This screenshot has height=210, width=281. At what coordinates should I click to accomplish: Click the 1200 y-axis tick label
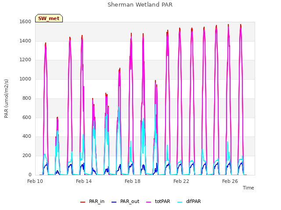coord(25,60)
